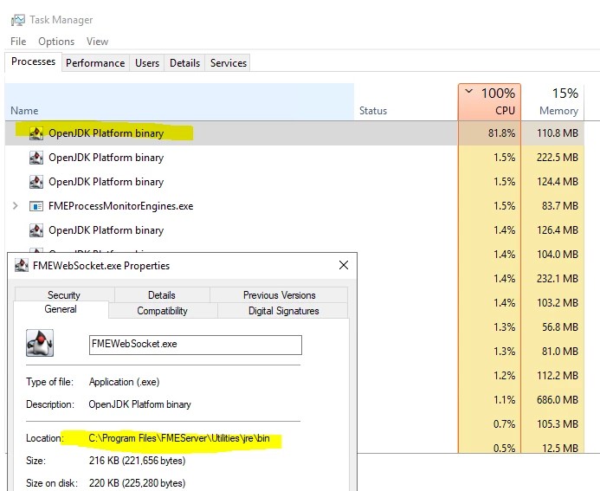Close the FMEWebSocket.exe Properties dialog
Image resolution: width=600 pixels, height=491 pixels.
tap(344, 265)
